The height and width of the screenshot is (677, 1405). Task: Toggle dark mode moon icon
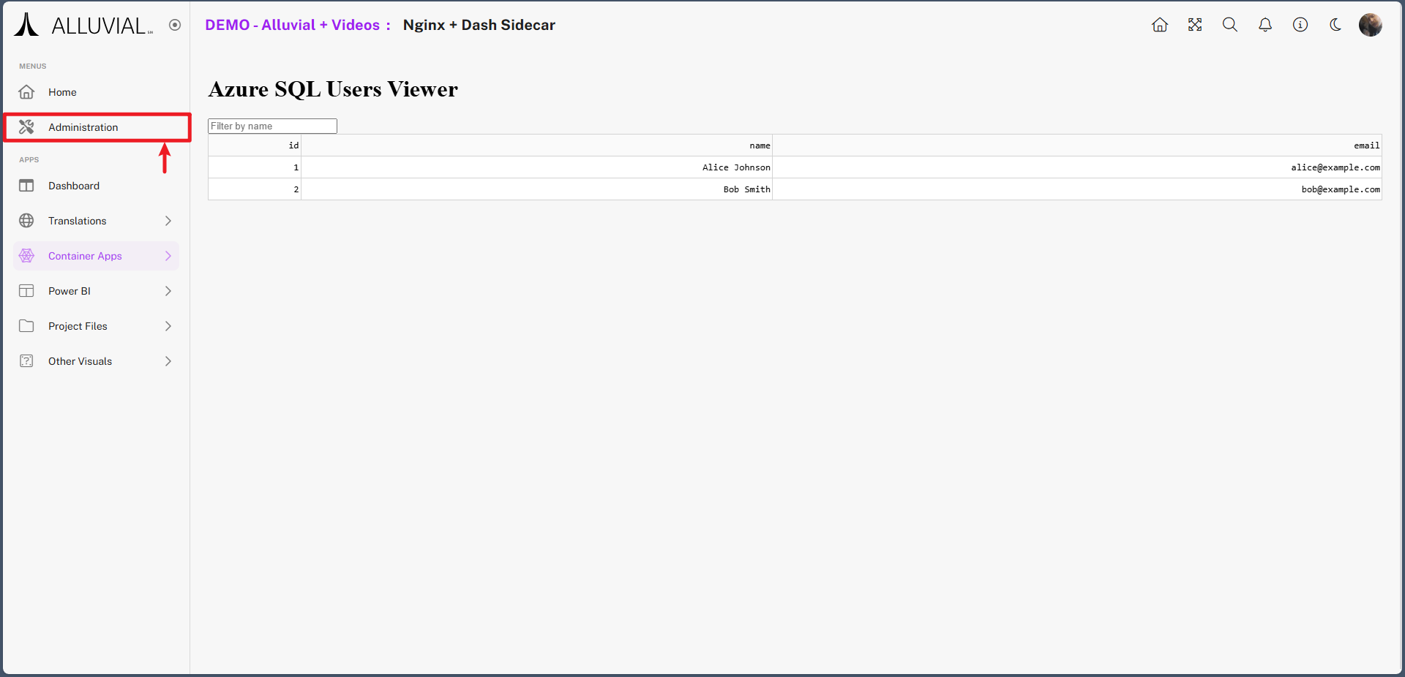pos(1335,25)
